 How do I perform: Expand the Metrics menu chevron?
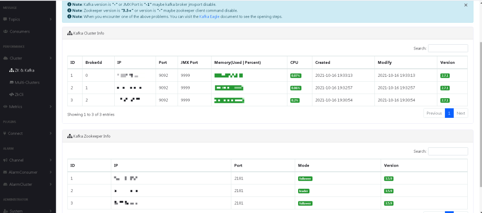(50, 107)
